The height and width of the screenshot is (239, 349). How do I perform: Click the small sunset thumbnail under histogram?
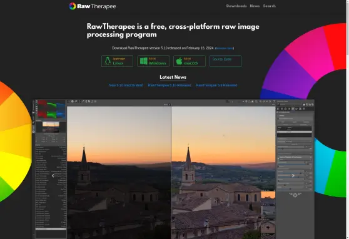pos(51,127)
